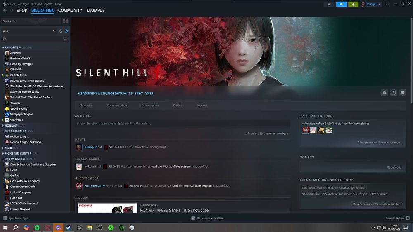The image size is (413, 232).
Task: Click Alle spielenden Freunde anzeigen
Action: pyautogui.click(x=379, y=142)
